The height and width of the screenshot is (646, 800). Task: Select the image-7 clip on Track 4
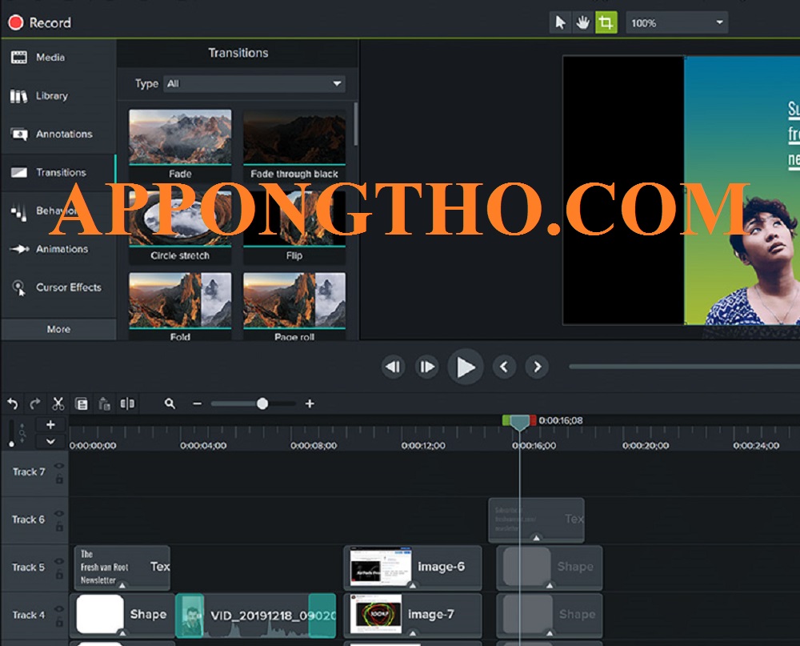click(413, 615)
